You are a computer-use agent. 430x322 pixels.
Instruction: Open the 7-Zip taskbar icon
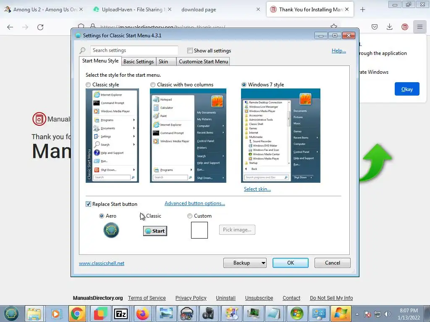pyautogui.click(x=121, y=314)
